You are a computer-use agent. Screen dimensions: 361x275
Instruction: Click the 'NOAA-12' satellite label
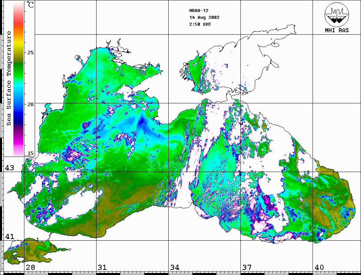click(x=199, y=11)
